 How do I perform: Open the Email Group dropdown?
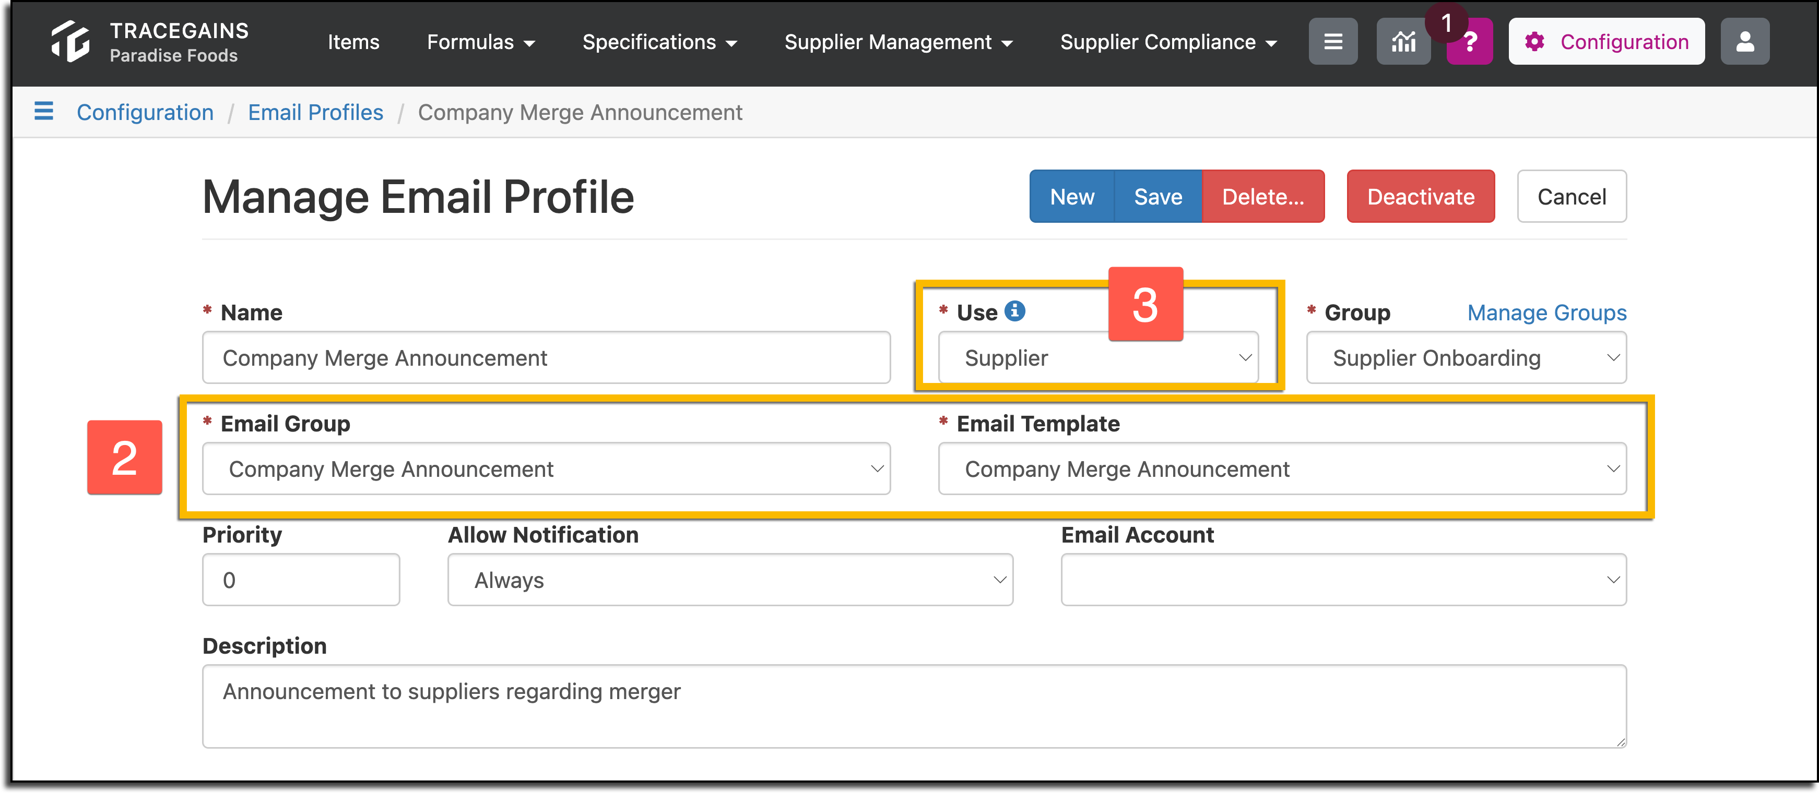coord(546,469)
